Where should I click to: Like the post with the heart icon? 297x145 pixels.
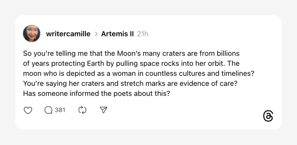point(28,110)
